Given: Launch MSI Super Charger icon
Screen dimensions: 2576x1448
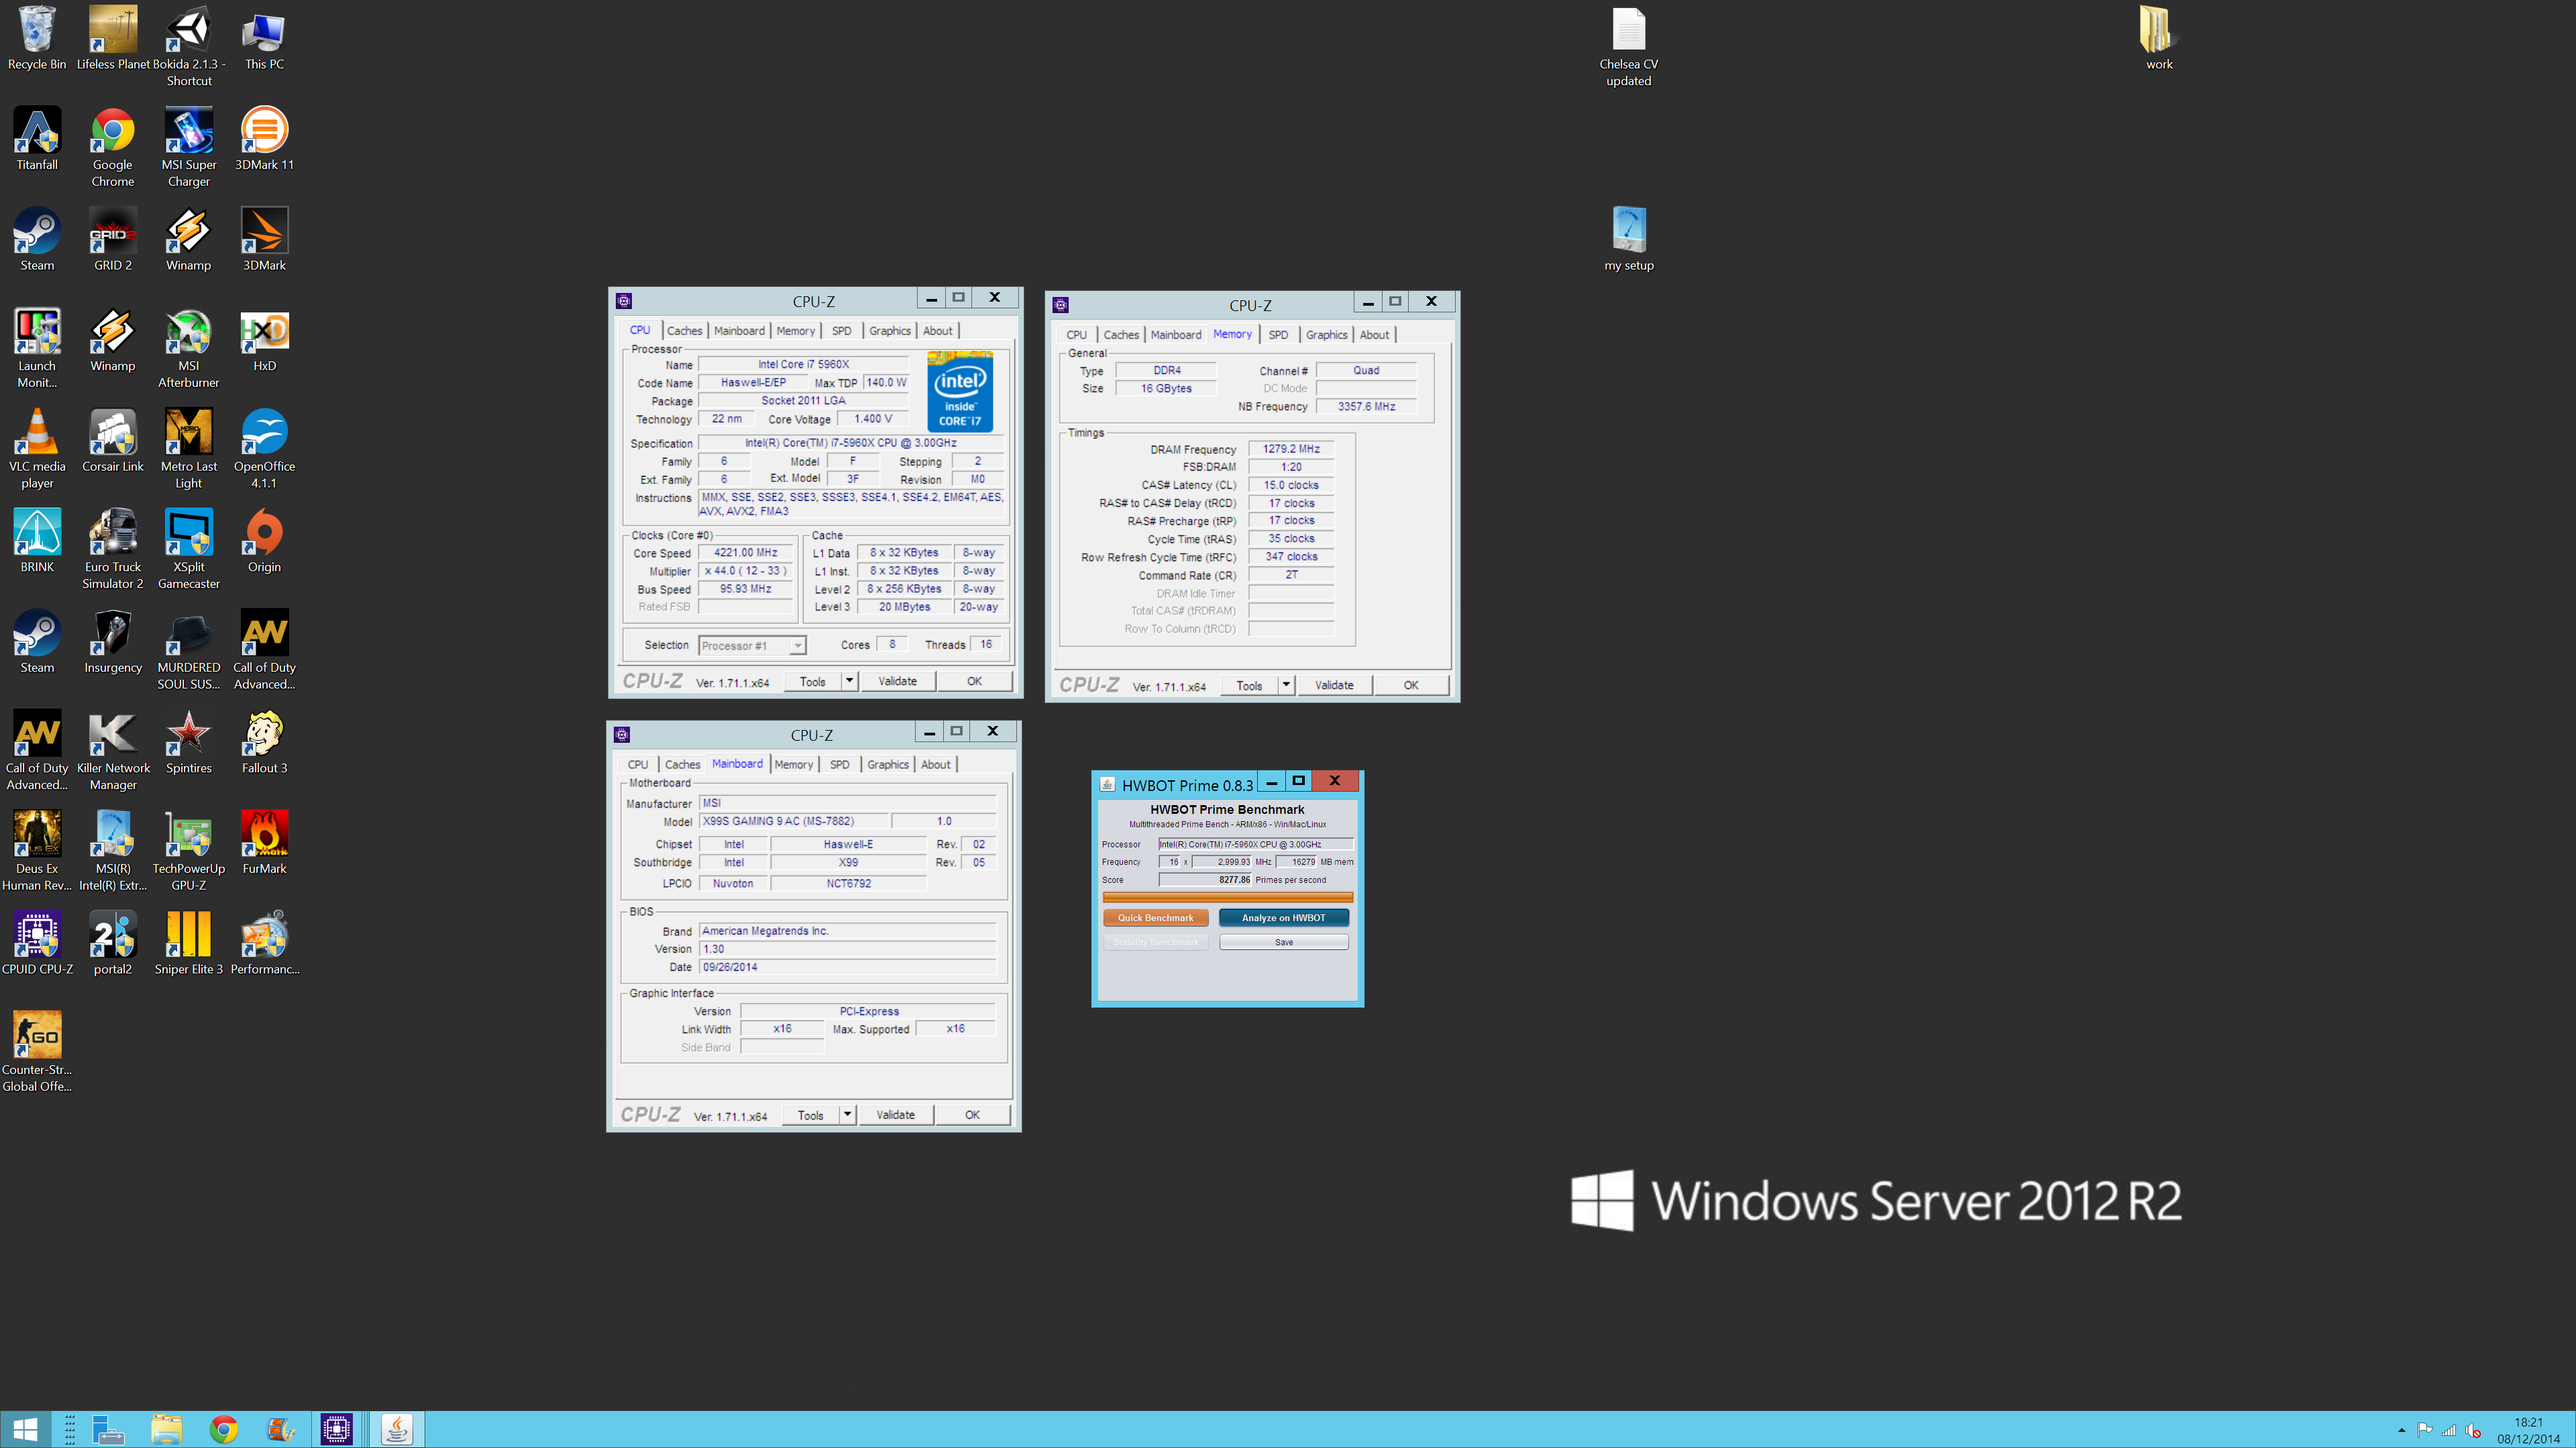Looking at the screenshot, I should click(x=188, y=147).
